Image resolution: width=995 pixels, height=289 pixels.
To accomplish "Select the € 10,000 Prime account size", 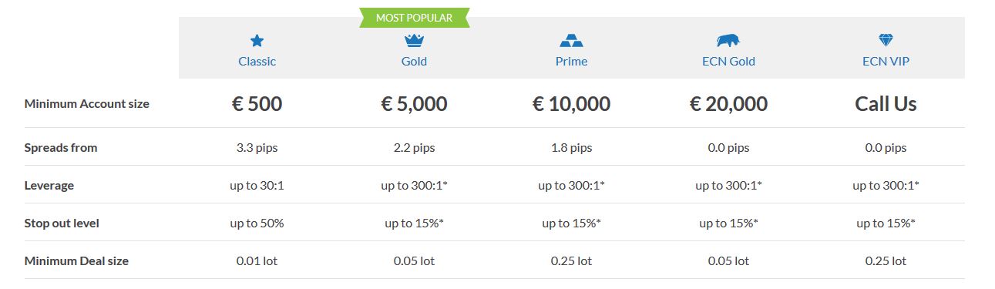I will click(571, 104).
